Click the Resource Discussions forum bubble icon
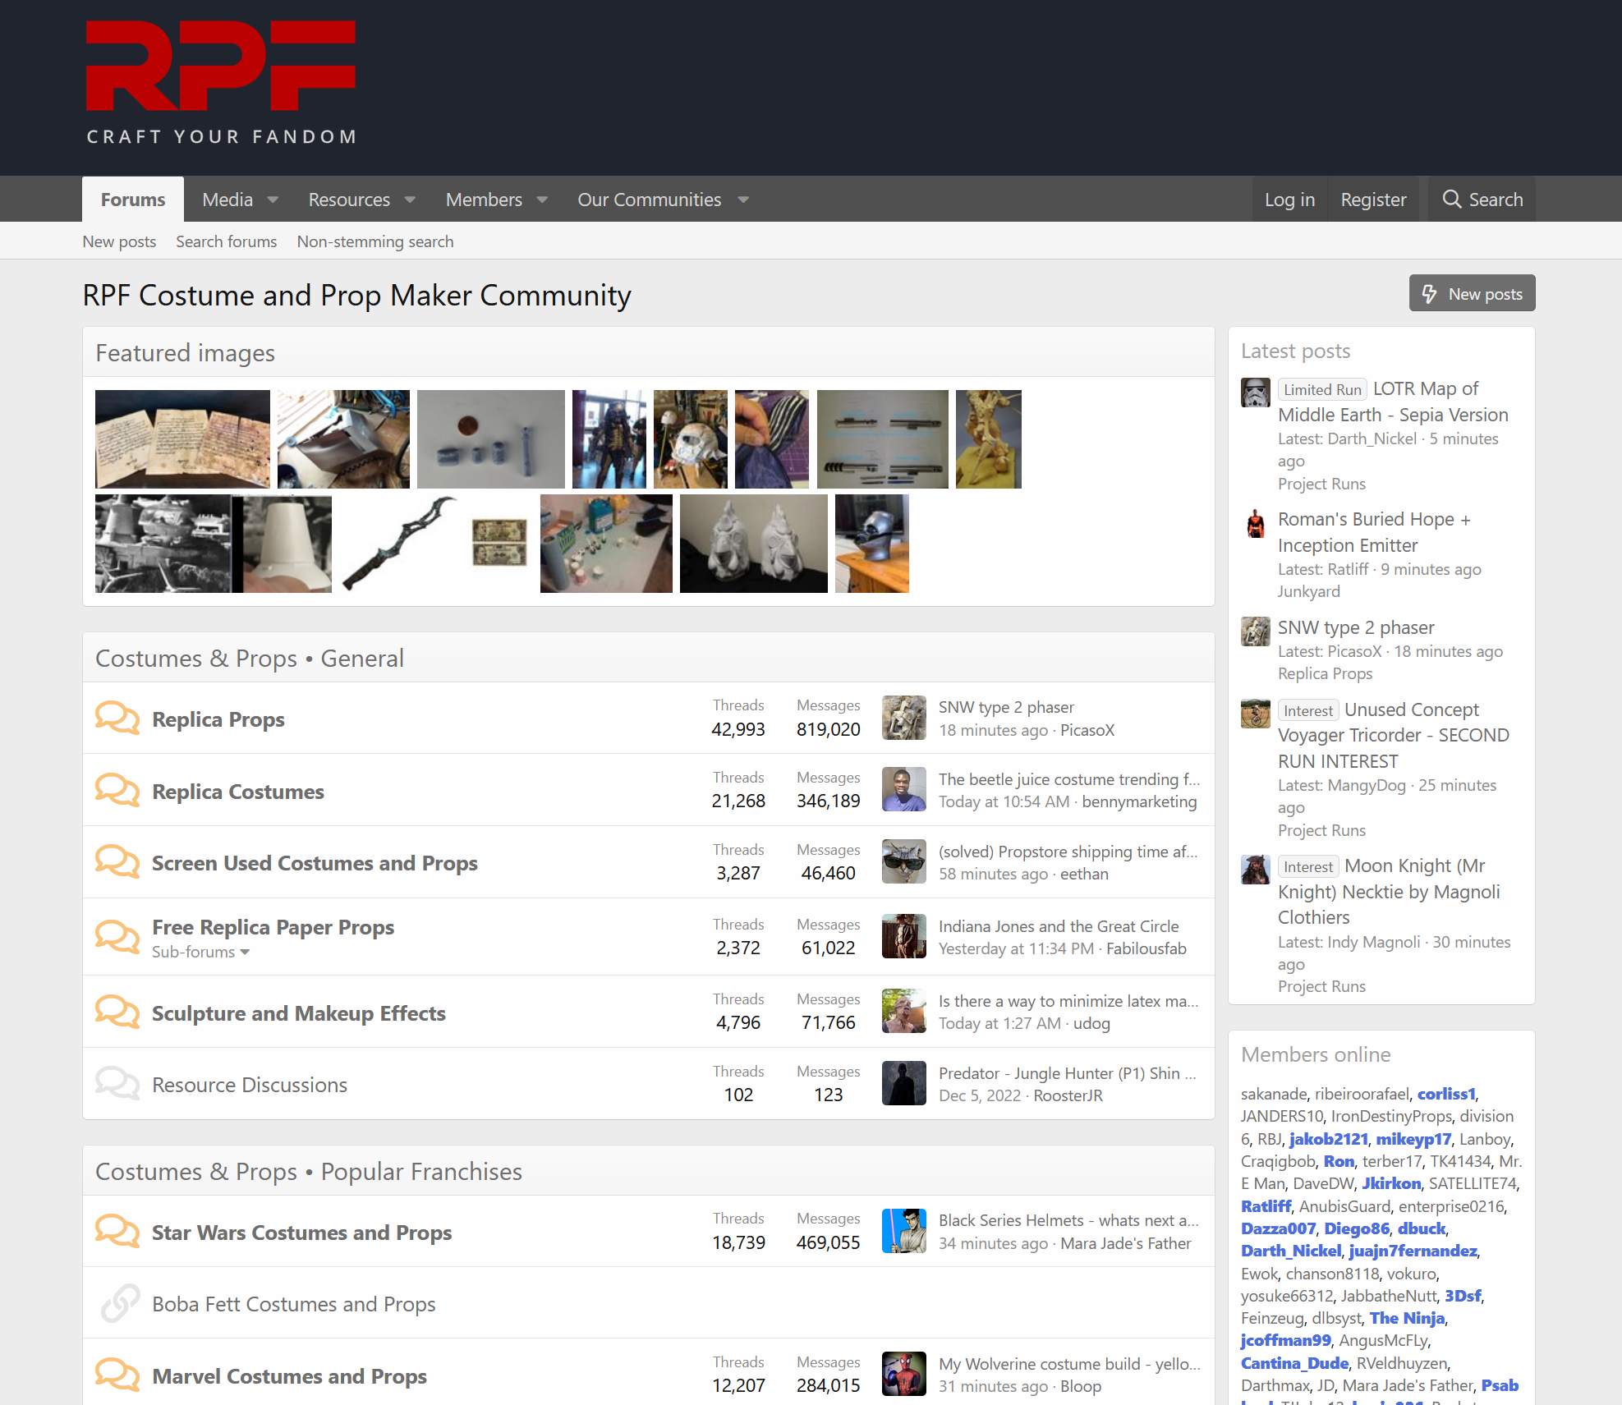This screenshot has height=1405, width=1622. click(x=117, y=1084)
